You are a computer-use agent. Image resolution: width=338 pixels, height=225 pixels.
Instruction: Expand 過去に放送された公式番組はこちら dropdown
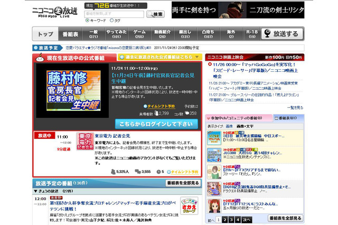(x=159, y=57)
